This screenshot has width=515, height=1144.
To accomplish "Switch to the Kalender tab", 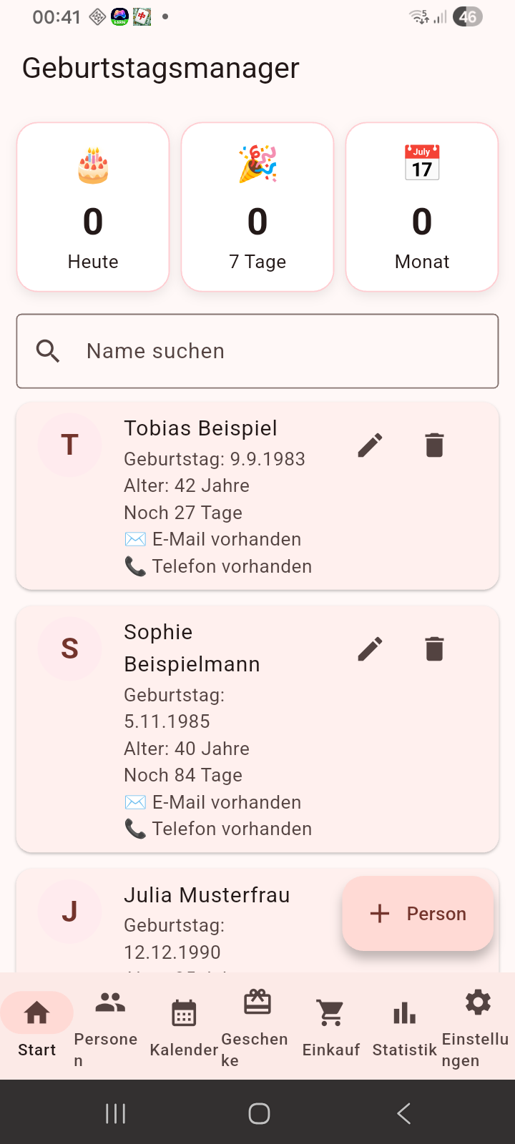I will point(184,1026).
